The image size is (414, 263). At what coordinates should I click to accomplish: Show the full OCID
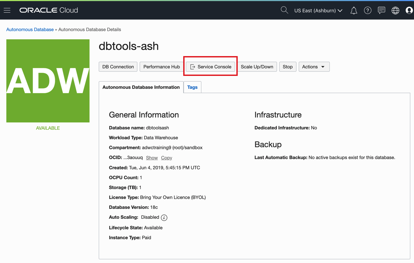click(152, 158)
